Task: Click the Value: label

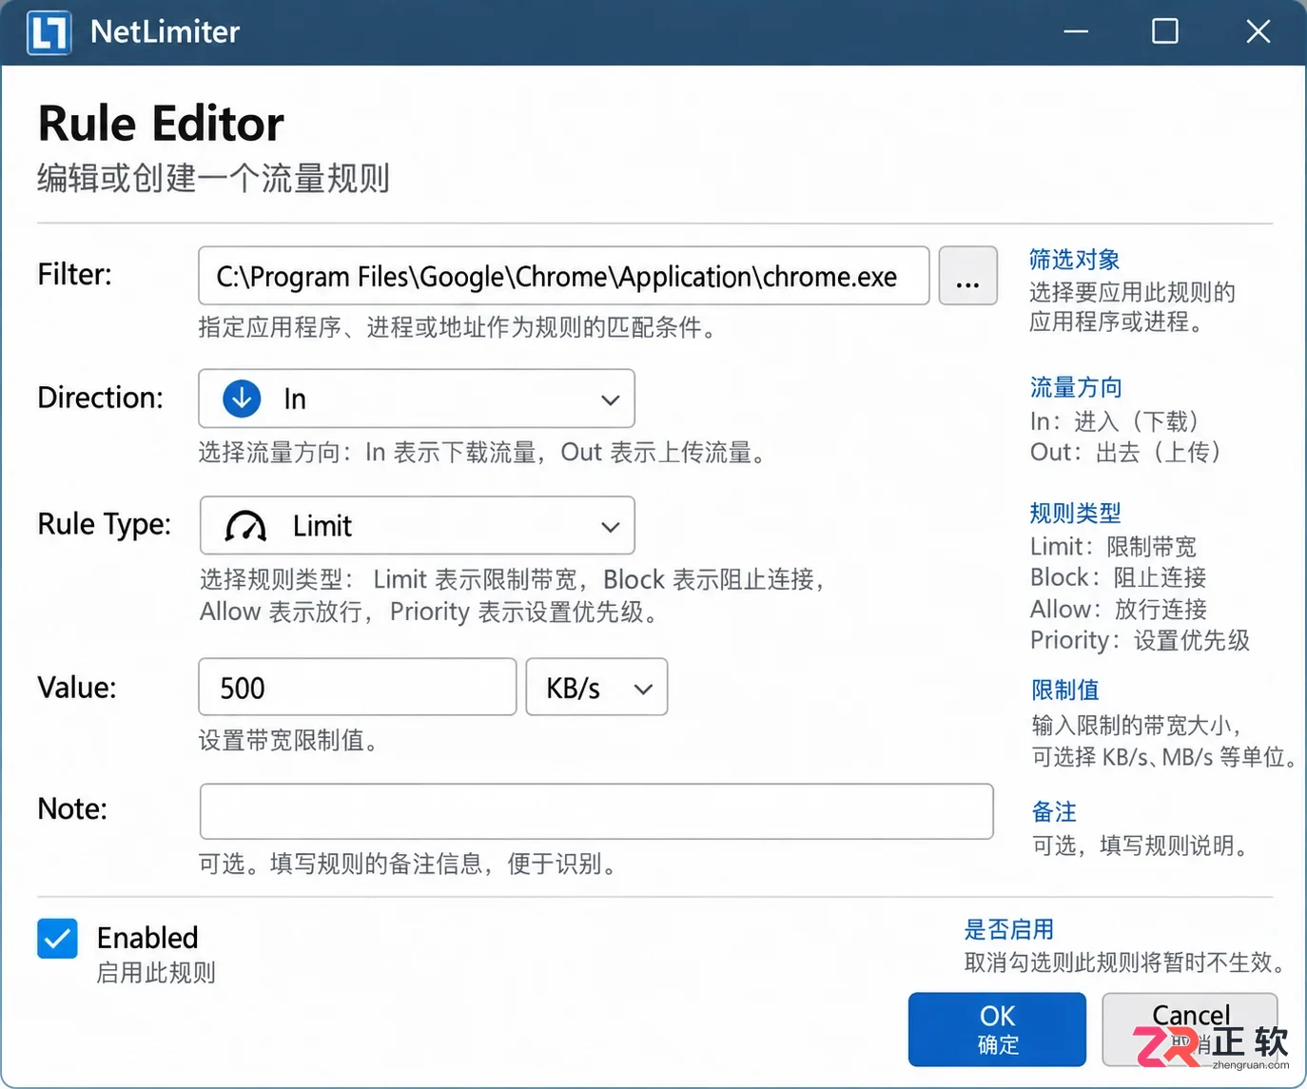Action: pos(76,687)
